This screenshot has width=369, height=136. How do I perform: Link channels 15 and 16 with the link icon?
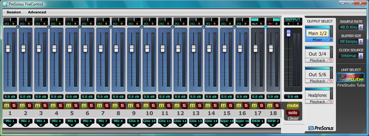click(235, 27)
